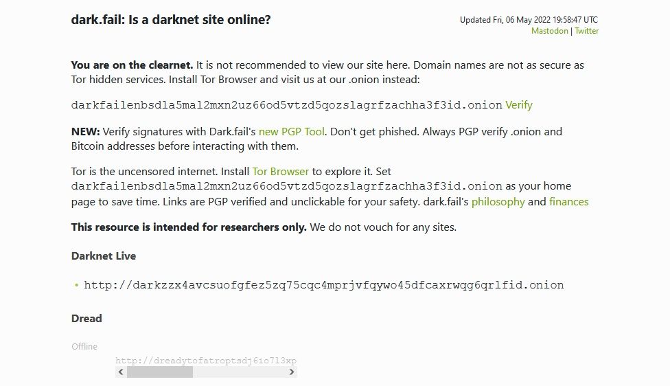Follow the Tor Browser link

[x=281, y=171]
